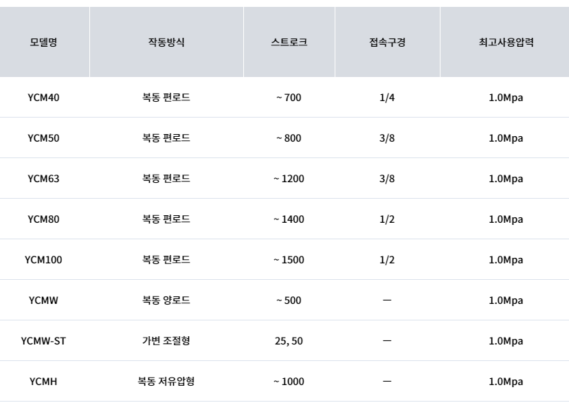Click the 접속구경 column header
Image resolution: width=569 pixels, height=416 pixels.
pyautogui.click(x=387, y=42)
